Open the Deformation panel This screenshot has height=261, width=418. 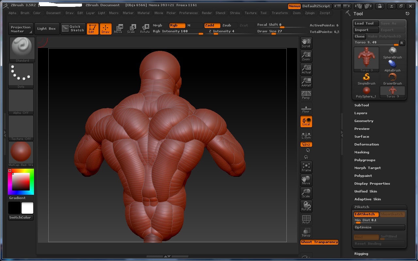tap(366, 144)
